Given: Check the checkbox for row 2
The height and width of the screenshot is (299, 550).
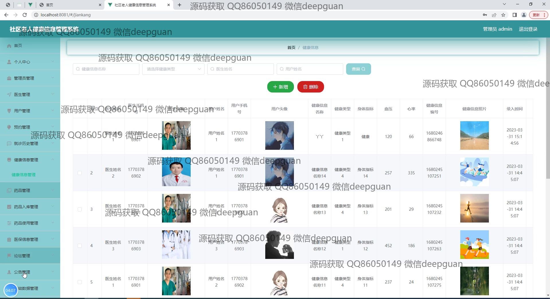Looking at the screenshot, I should point(80,173).
